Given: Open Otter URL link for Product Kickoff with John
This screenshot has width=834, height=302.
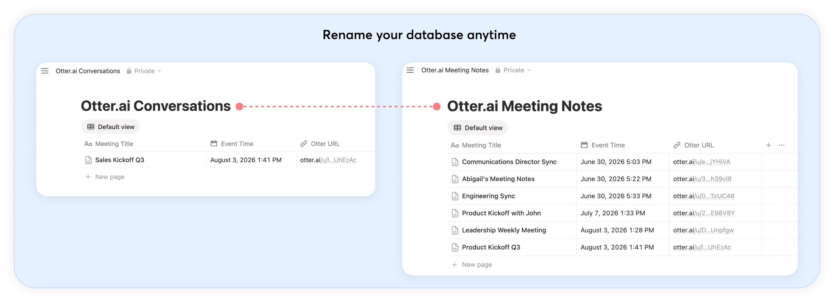Looking at the screenshot, I should pyautogui.click(x=704, y=213).
